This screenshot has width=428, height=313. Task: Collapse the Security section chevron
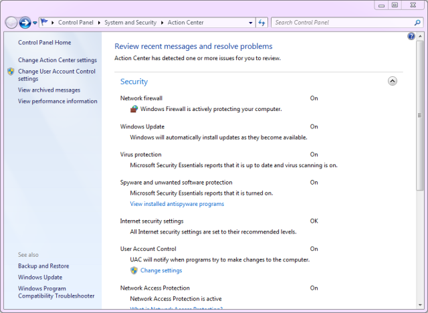[393, 81]
